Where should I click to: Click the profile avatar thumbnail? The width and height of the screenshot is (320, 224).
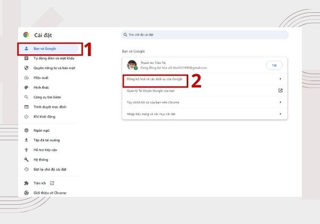pos(132,65)
